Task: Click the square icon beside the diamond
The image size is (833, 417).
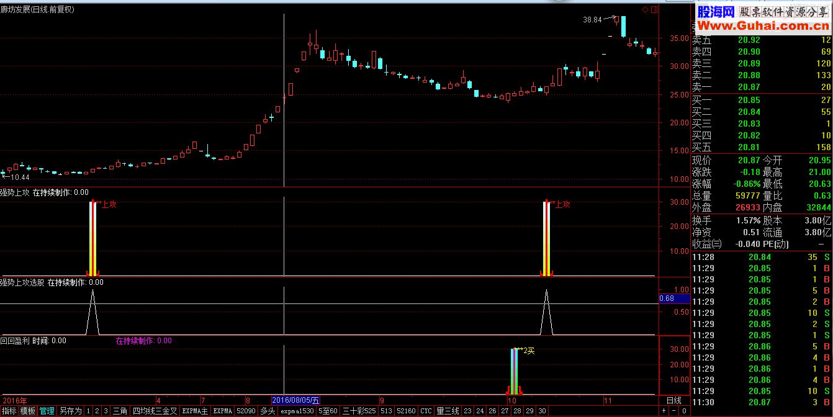Action: tap(654, 9)
